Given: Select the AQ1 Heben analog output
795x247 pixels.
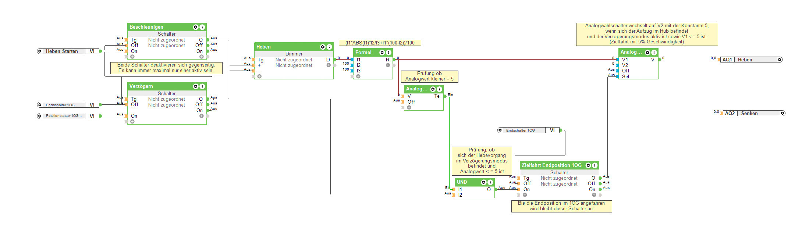Looking at the screenshot, I should tap(751, 60).
